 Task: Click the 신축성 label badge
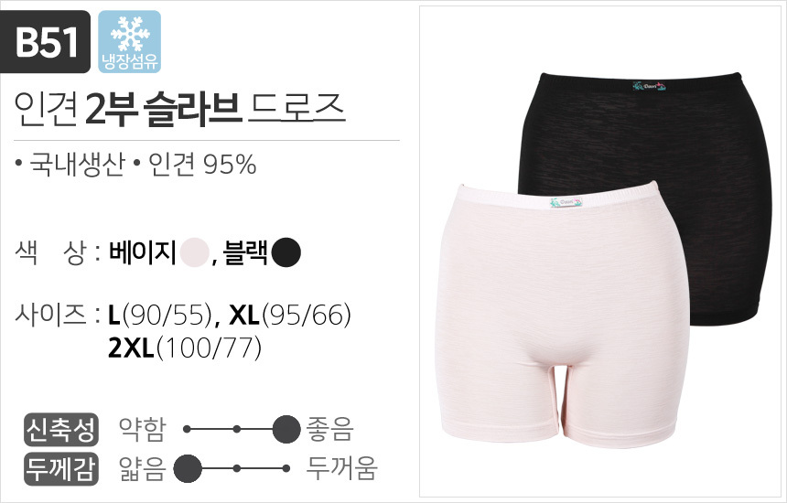[x=60, y=429]
